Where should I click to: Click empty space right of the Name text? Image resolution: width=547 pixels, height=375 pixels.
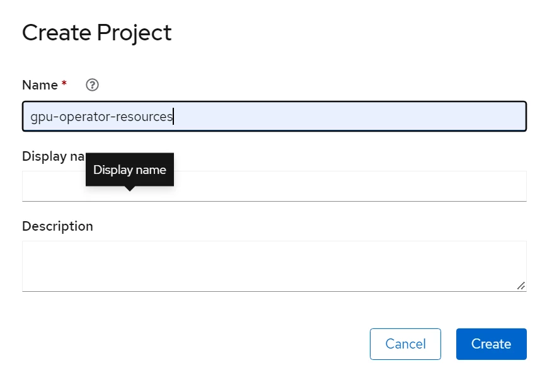tap(347, 117)
